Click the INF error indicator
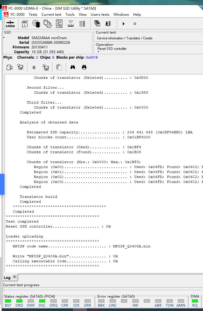 [x=135, y=301]
